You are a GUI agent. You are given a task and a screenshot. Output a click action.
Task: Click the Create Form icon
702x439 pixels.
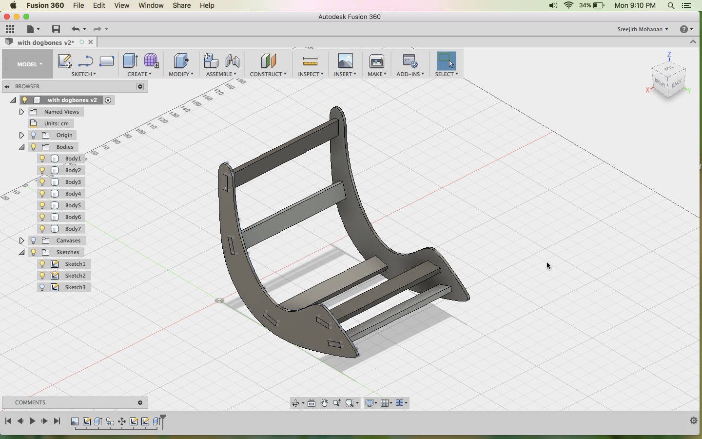click(151, 60)
